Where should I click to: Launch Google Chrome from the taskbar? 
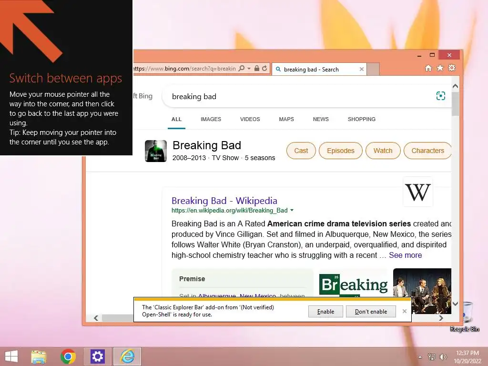coord(68,356)
